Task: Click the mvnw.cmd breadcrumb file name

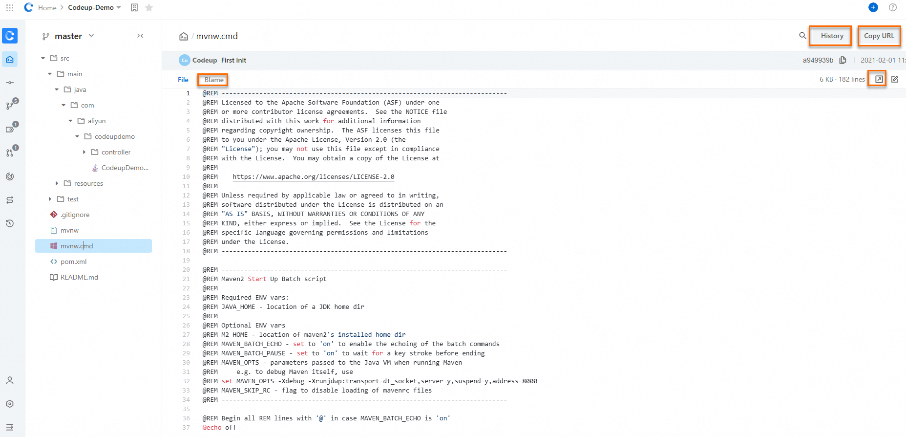Action: [x=217, y=36]
